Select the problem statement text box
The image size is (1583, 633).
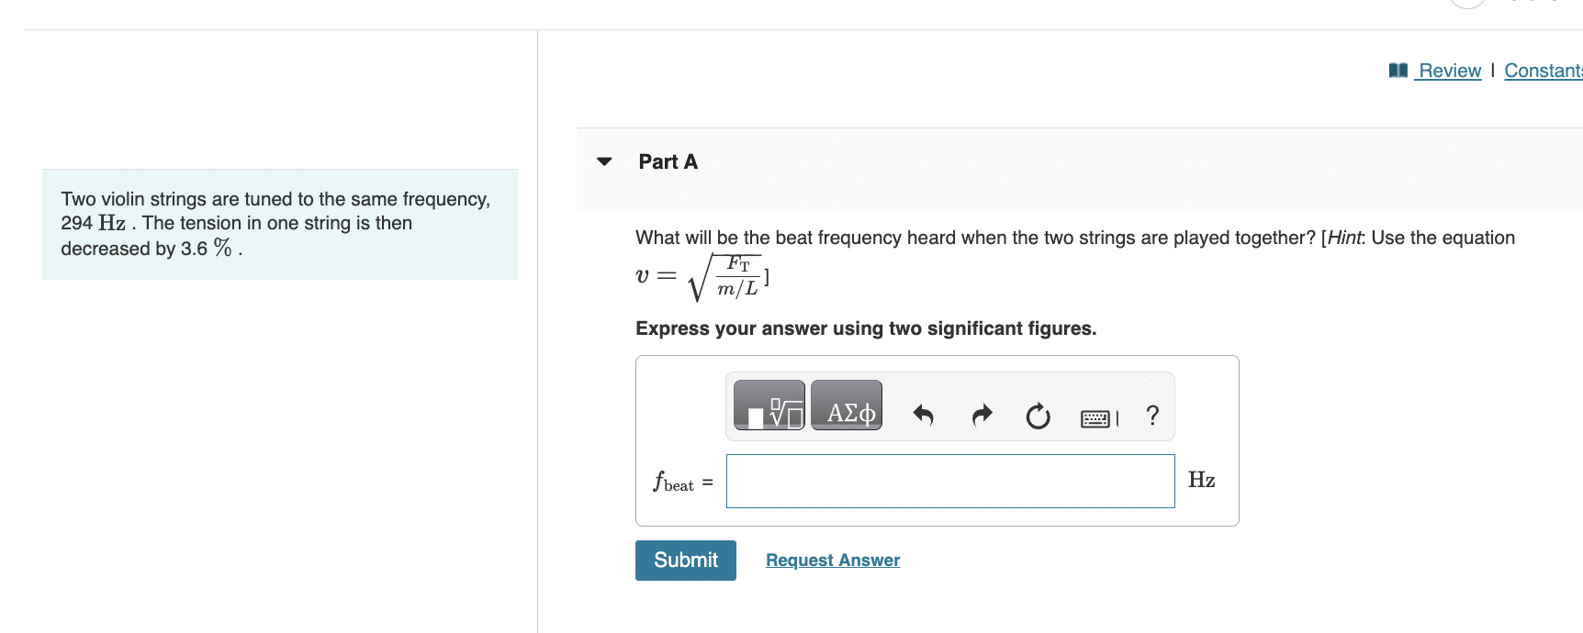pyautogui.click(x=279, y=223)
